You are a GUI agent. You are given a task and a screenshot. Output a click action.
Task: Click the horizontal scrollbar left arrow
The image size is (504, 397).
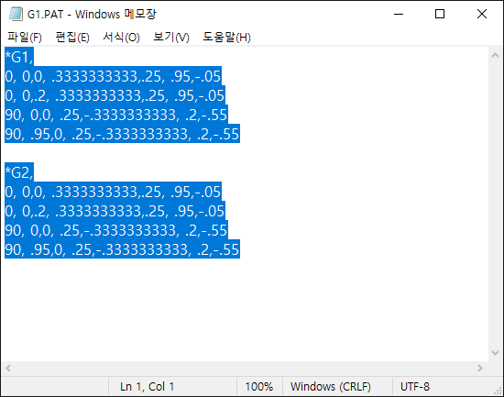click(8, 368)
